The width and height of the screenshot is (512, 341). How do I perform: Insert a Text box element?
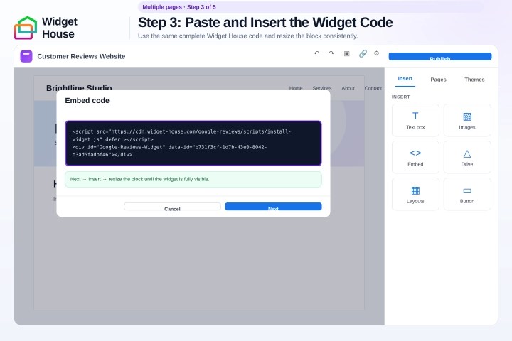[415, 120]
